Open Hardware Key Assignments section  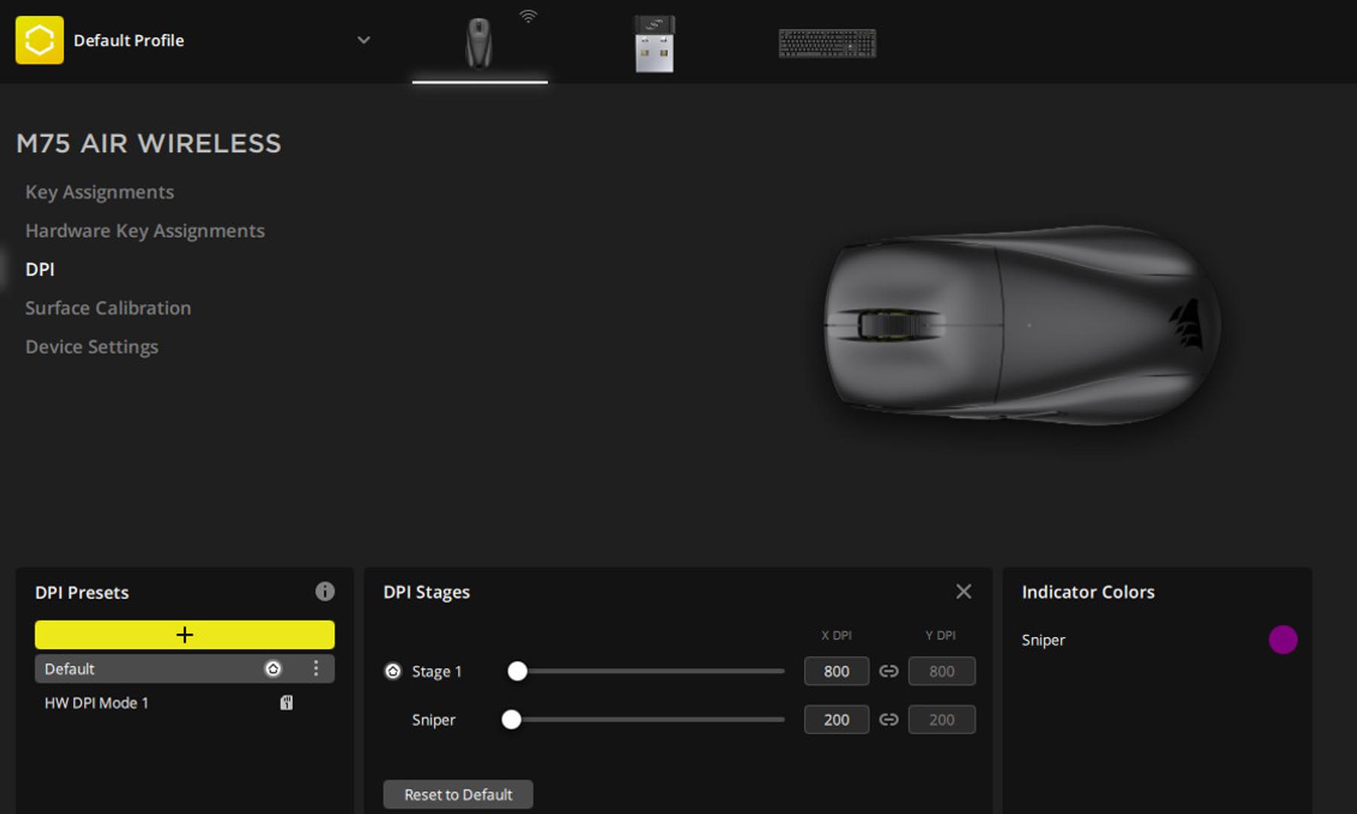[145, 231]
